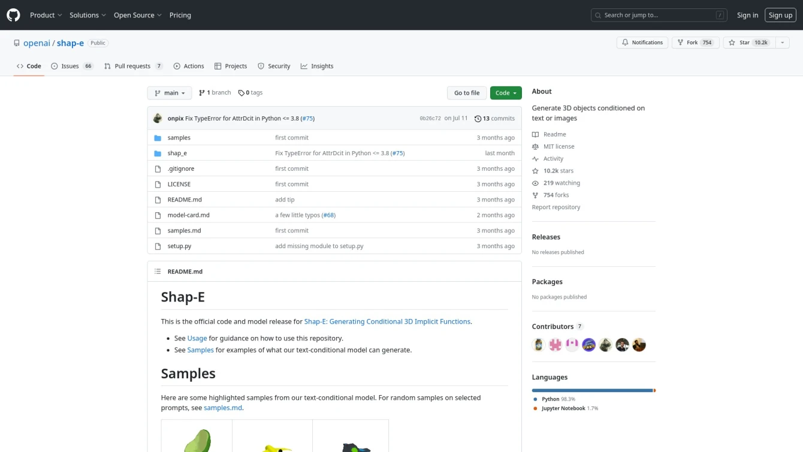803x452 pixels.
Task: Star the shap-e repository
Action: tap(749, 43)
